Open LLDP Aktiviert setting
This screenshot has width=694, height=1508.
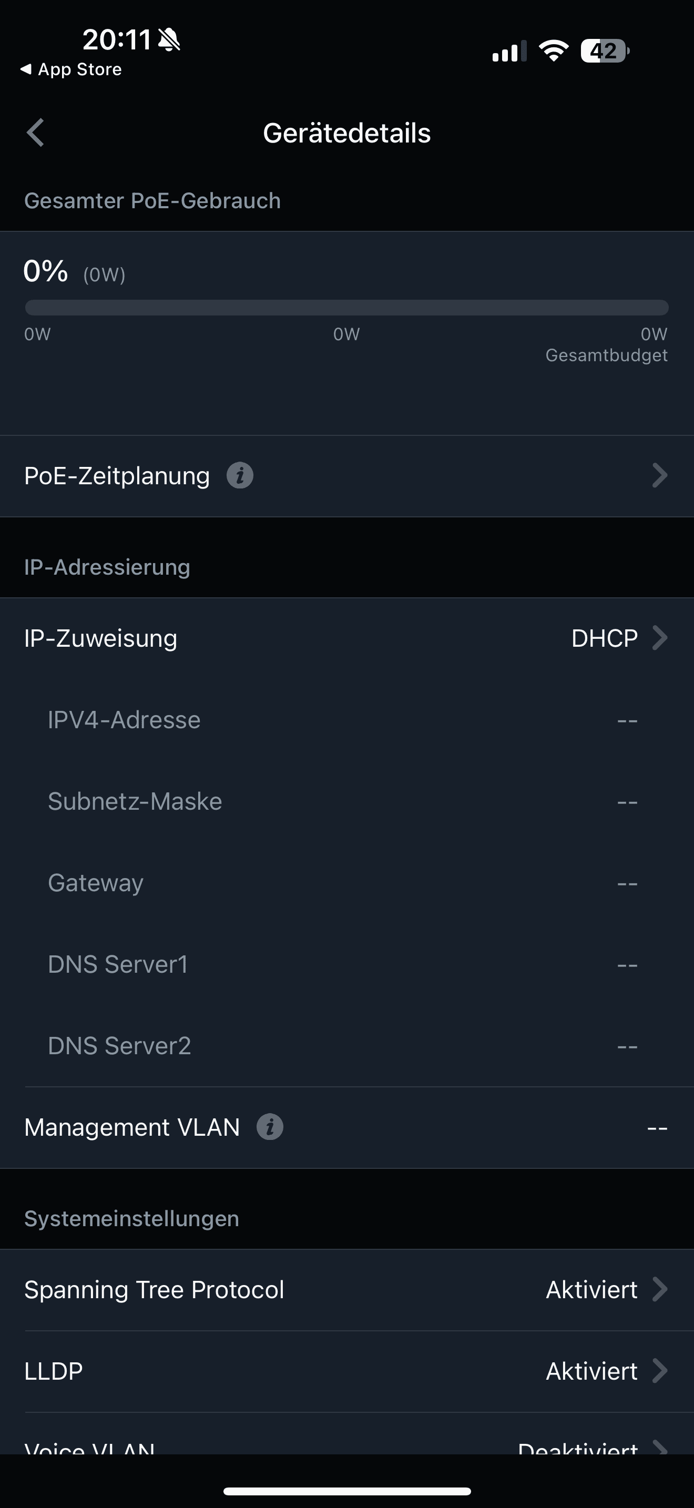pyautogui.click(x=606, y=1371)
